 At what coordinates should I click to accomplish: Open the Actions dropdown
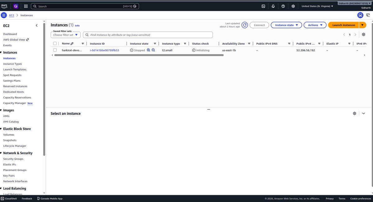tap(315, 25)
